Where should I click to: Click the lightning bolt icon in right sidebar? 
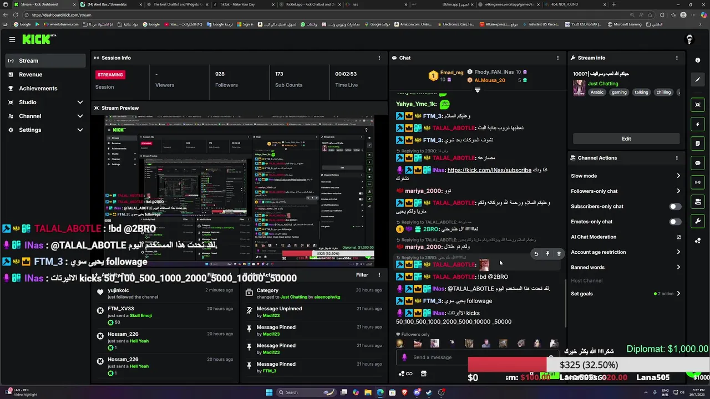tap(698, 124)
